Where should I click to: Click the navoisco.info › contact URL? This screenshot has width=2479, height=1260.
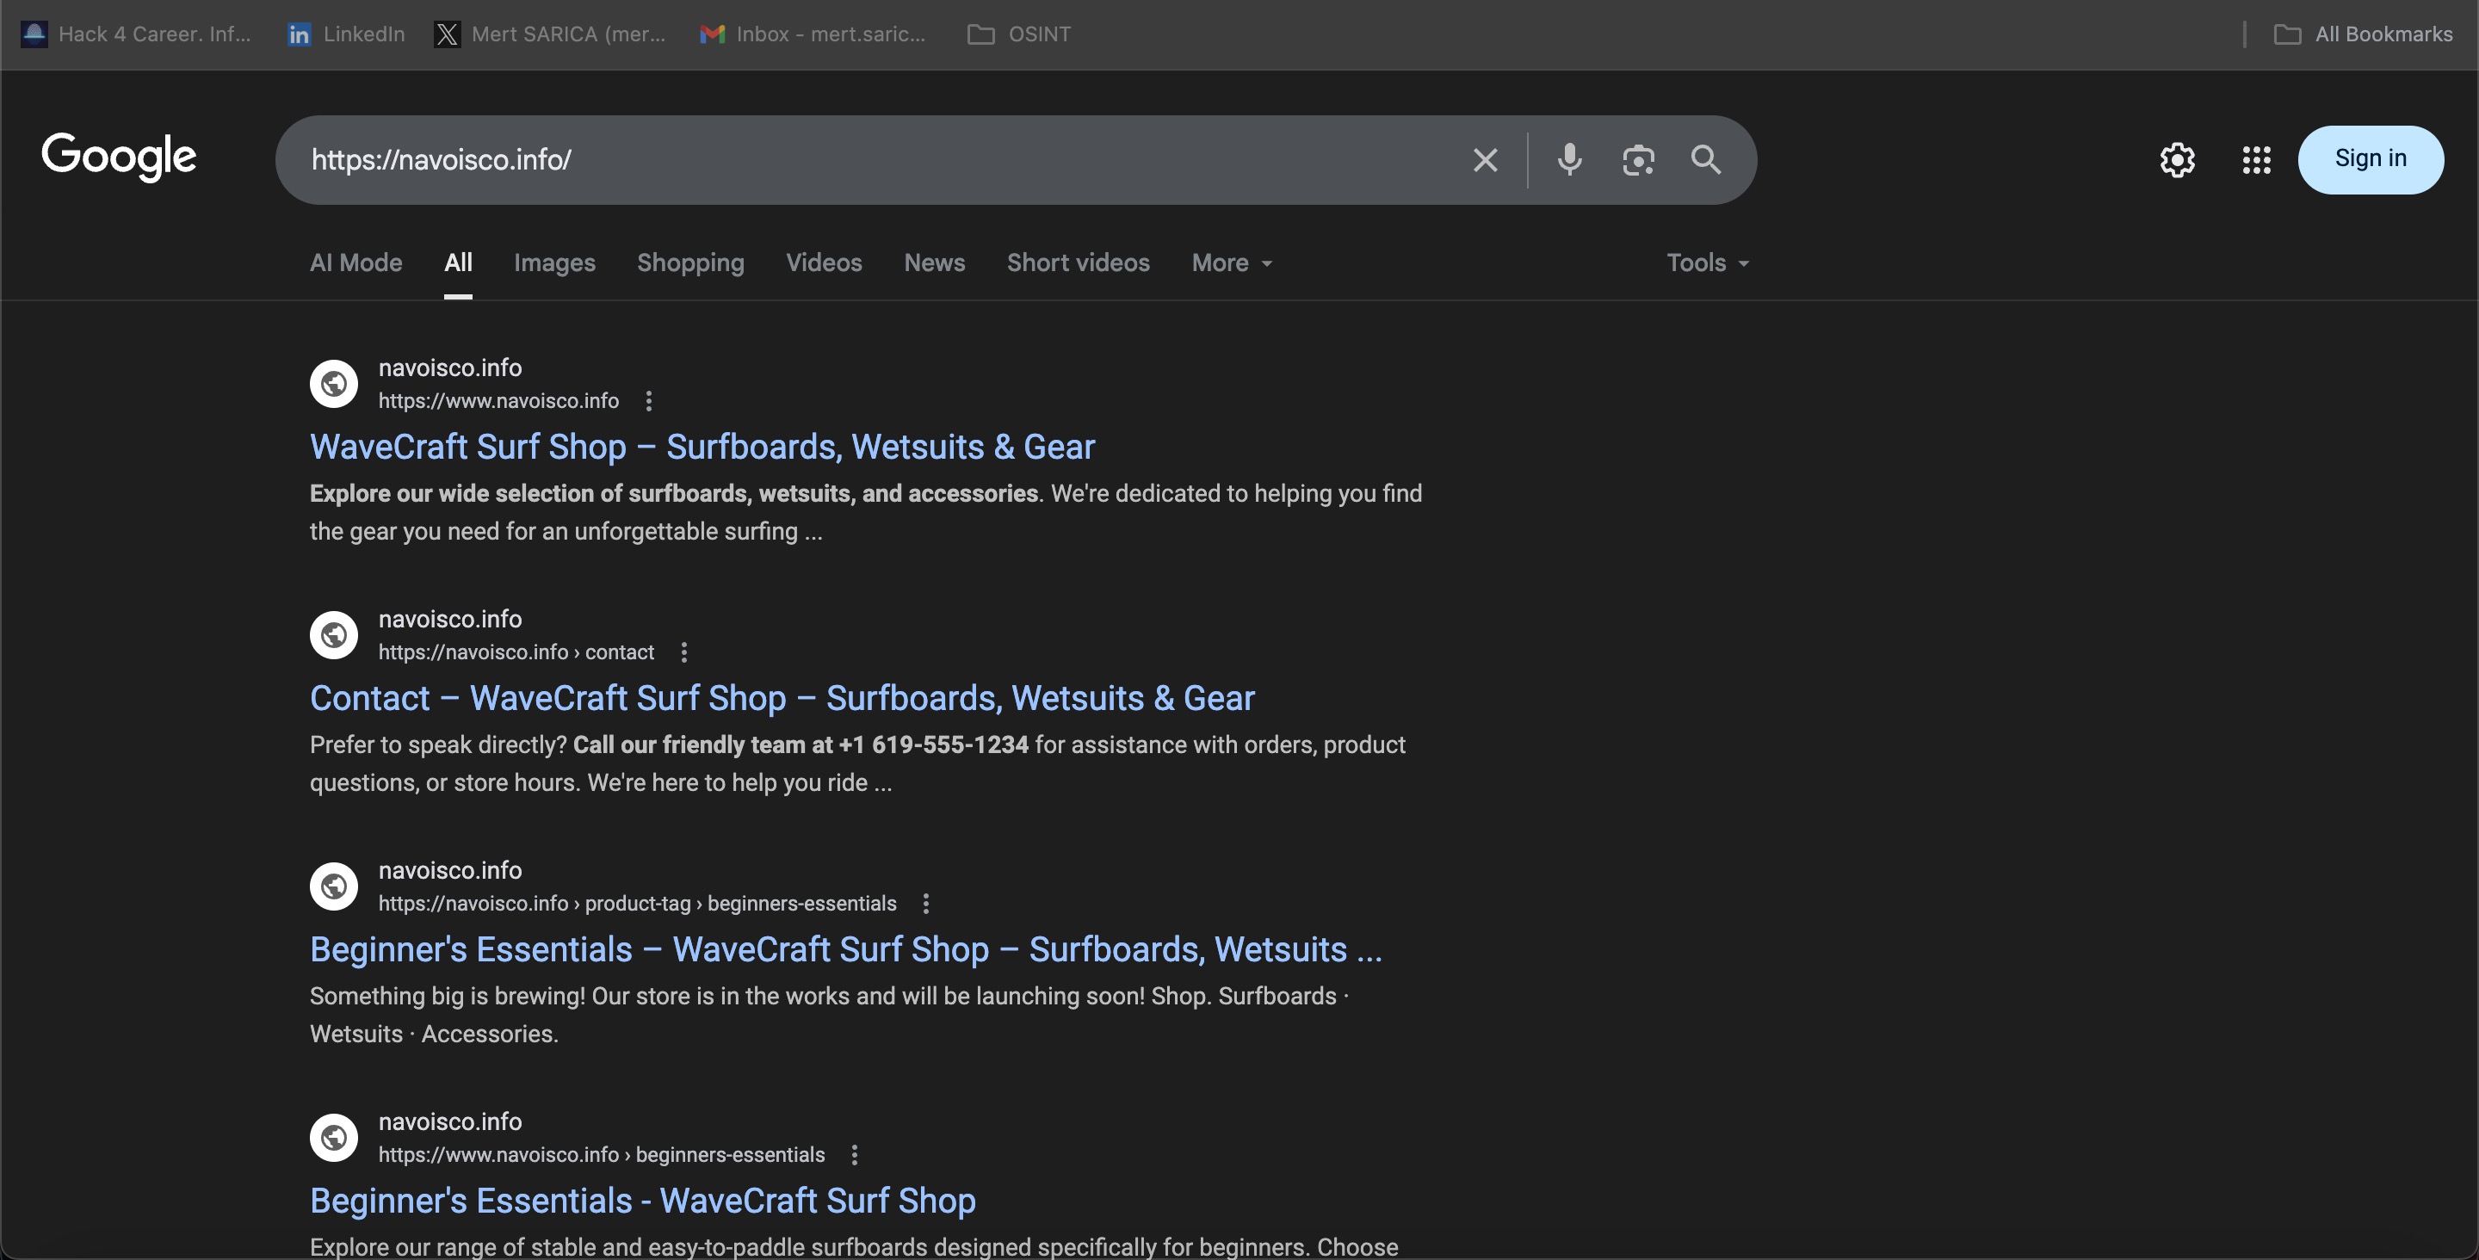(x=516, y=652)
